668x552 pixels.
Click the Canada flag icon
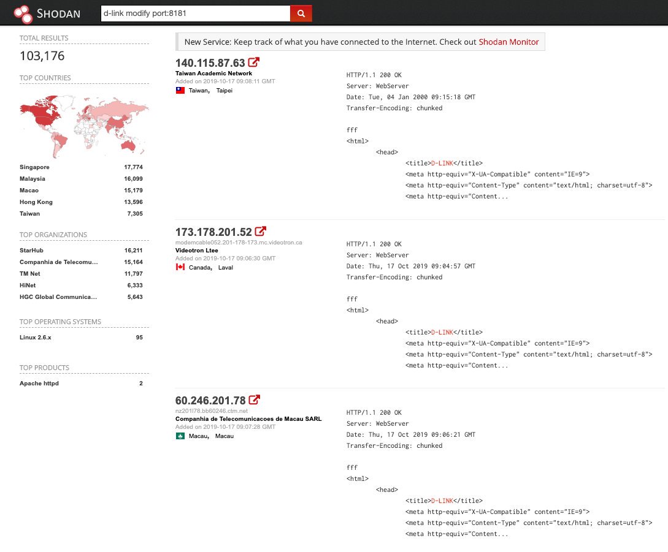click(180, 267)
